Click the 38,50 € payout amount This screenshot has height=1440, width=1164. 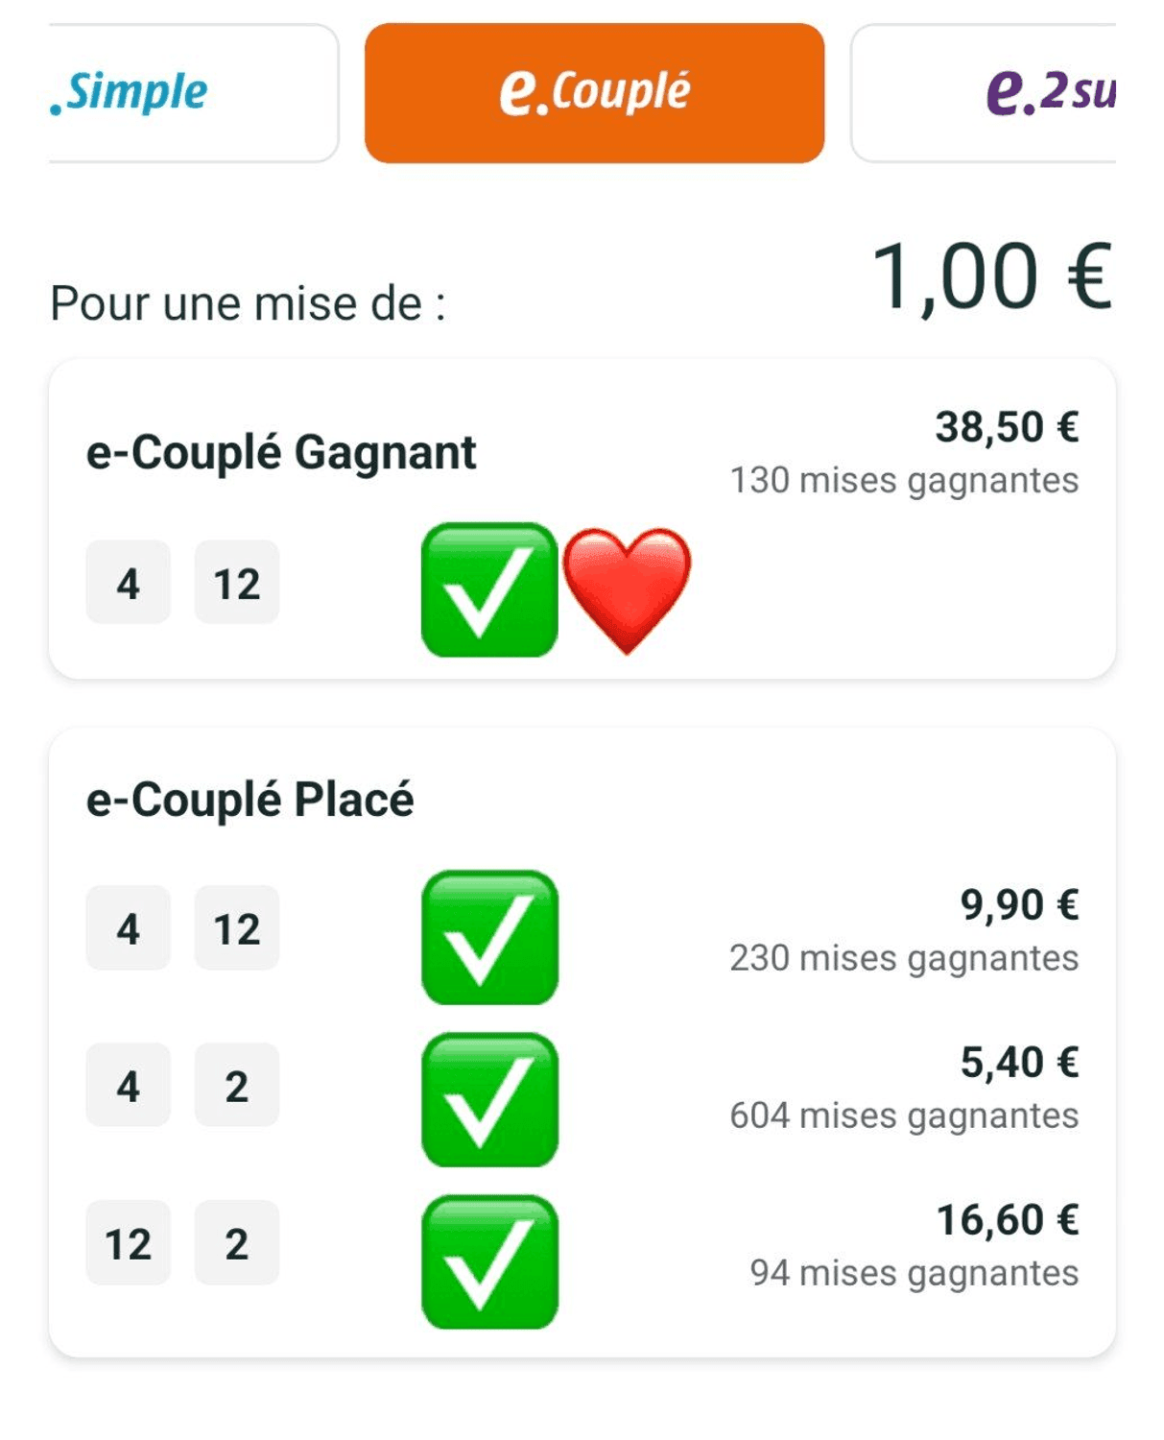click(x=1007, y=427)
